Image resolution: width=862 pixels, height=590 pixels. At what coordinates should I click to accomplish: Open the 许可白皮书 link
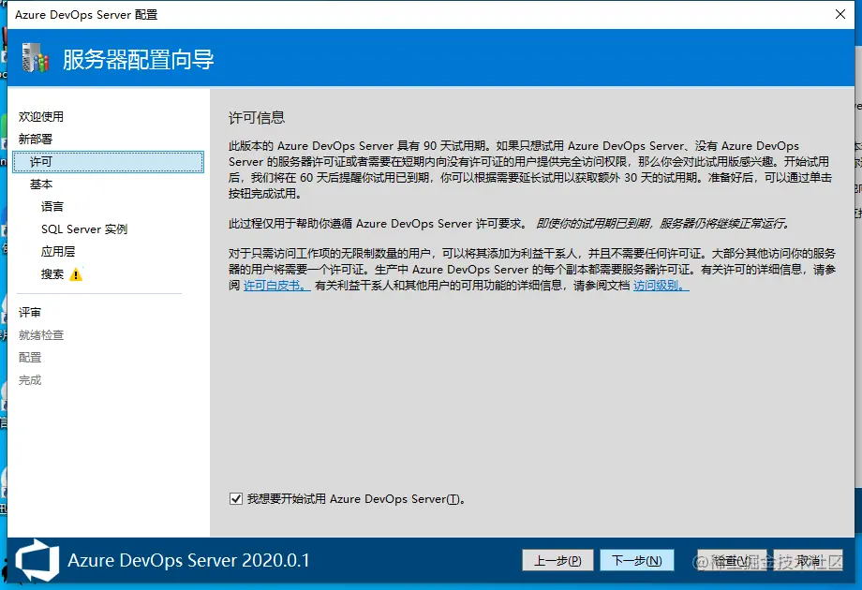pos(277,286)
